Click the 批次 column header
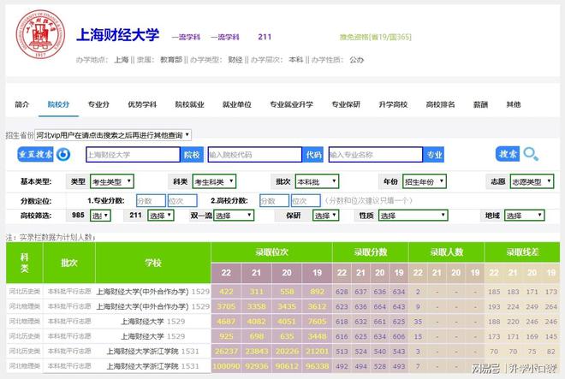565x379 pixels. pos(69,263)
